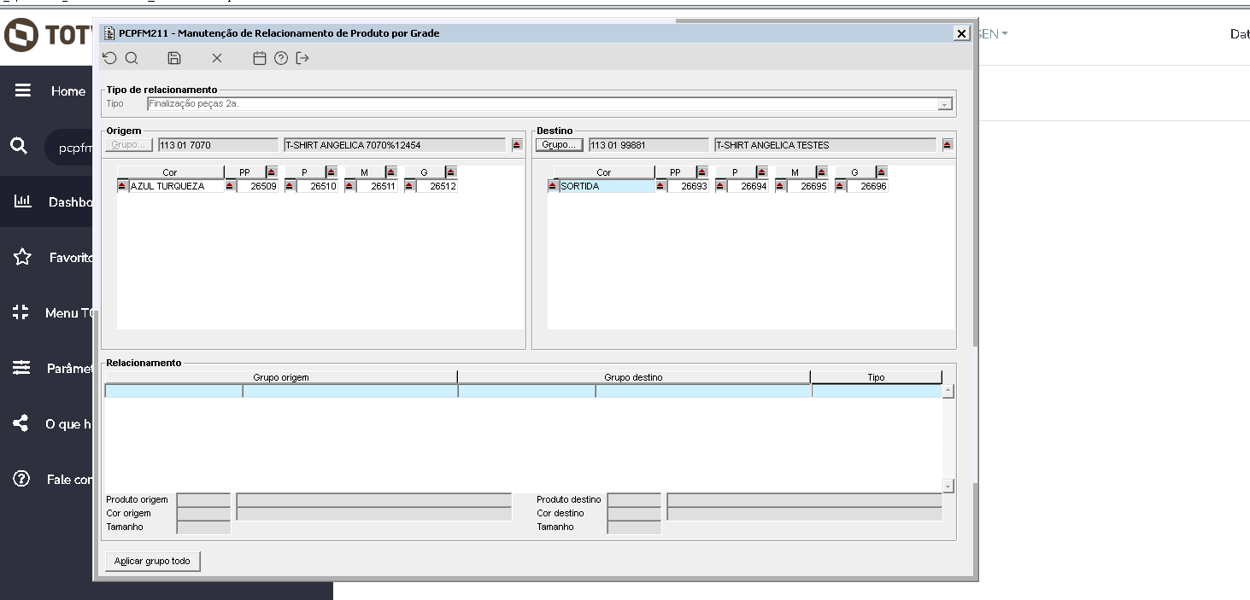Click Destino G column header arrow
Image resolution: width=1250 pixels, height=600 pixels.
point(881,172)
